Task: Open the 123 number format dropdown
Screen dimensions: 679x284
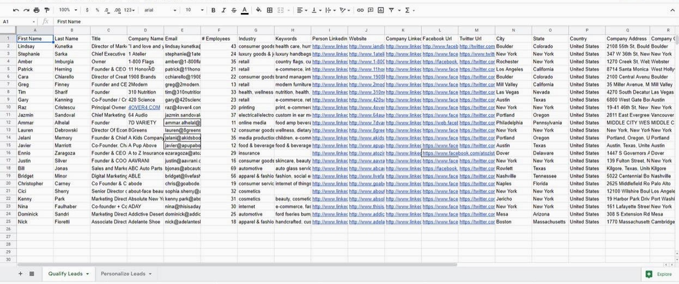Action: point(130,10)
